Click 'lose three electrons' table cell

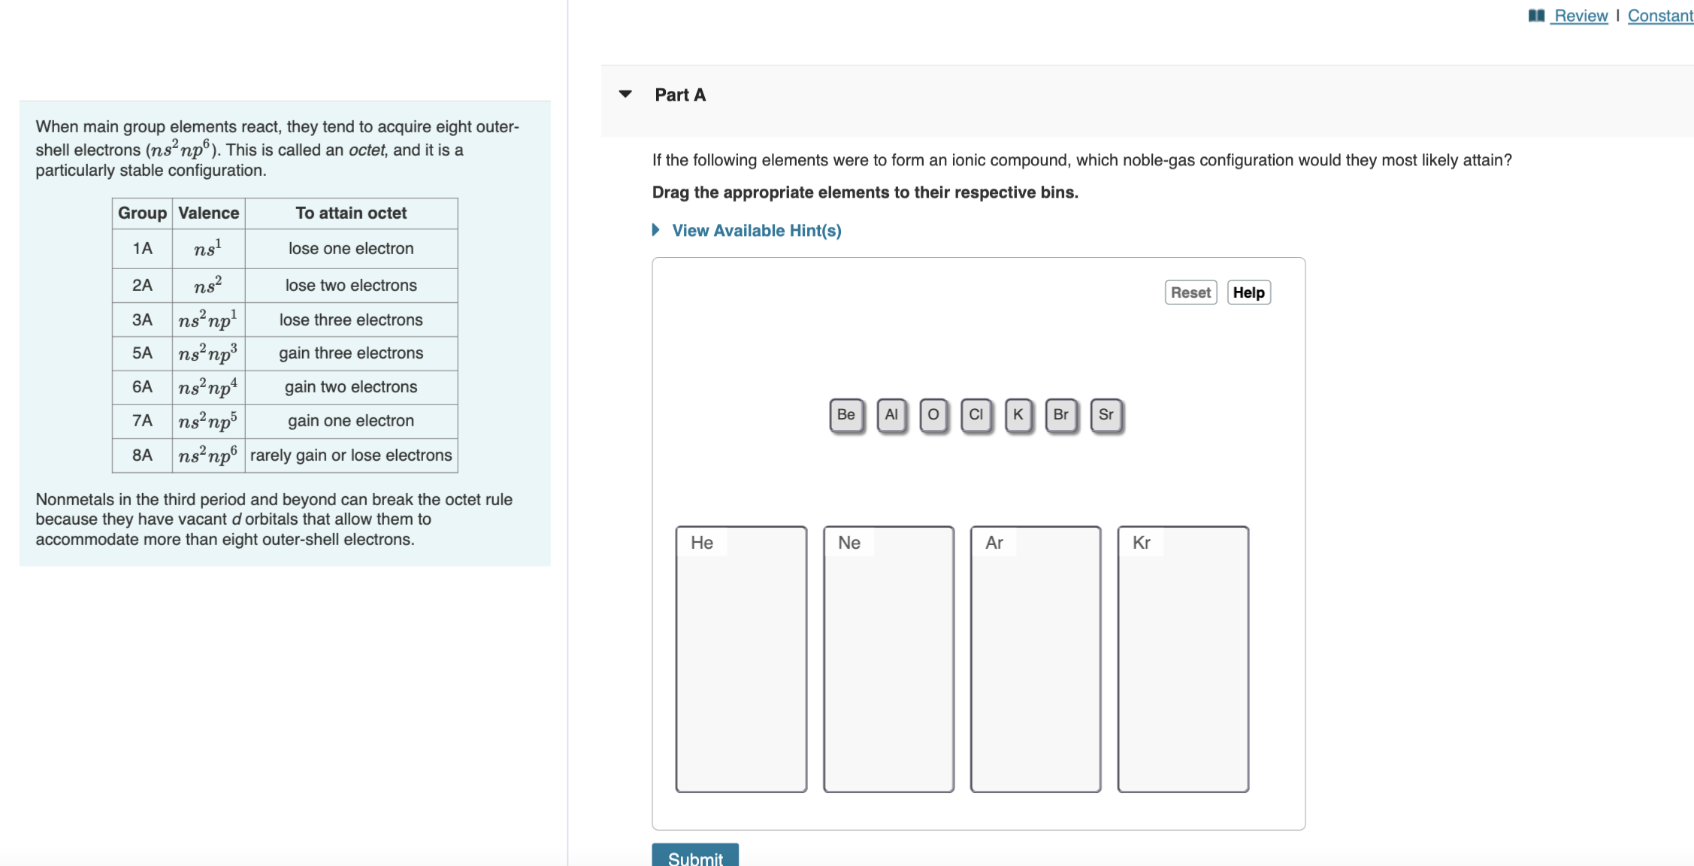[351, 320]
